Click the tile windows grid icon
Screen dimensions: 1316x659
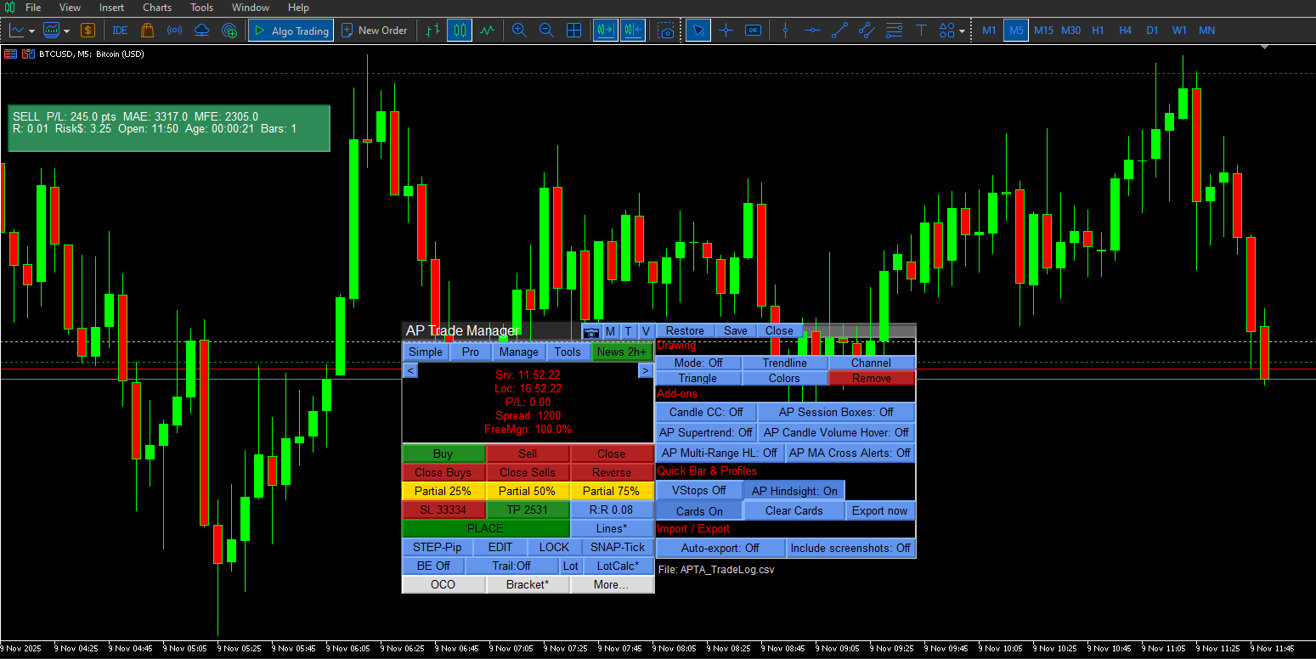tap(573, 31)
